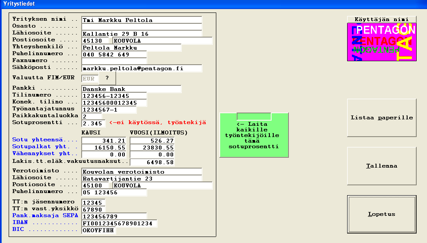Select the IBAN input field

[119, 224]
